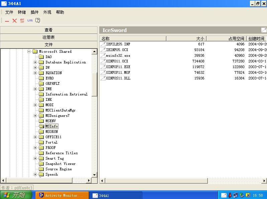Open the 文件 menu
This screenshot has height=199, width=267.
tap(9, 12)
